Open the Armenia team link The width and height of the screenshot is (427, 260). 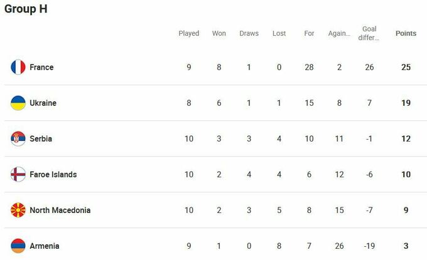click(x=45, y=246)
